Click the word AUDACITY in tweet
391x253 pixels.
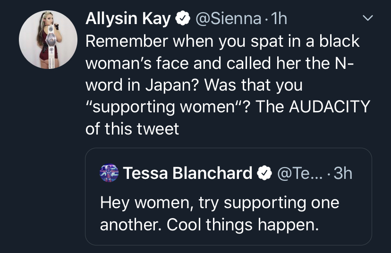pyautogui.click(x=329, y=106)
